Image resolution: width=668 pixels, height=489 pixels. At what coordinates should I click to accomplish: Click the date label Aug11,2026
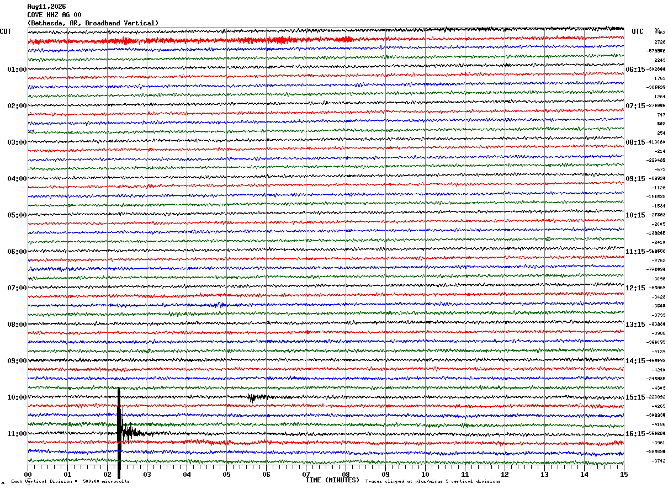point(46,7)
